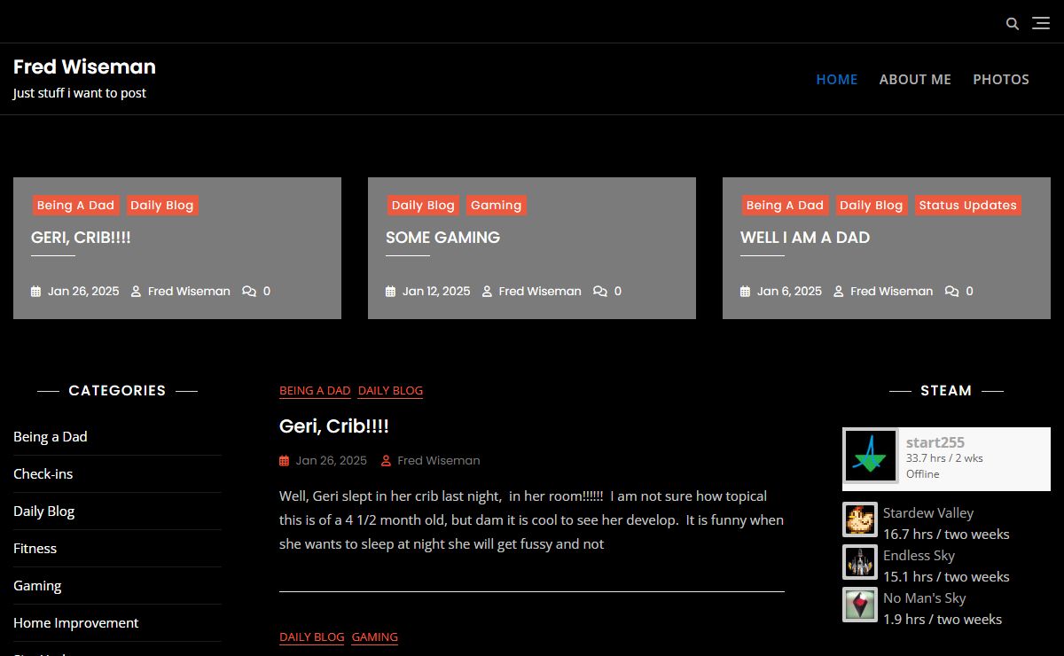Click the Stardew Valley game icon

[859, 520]
